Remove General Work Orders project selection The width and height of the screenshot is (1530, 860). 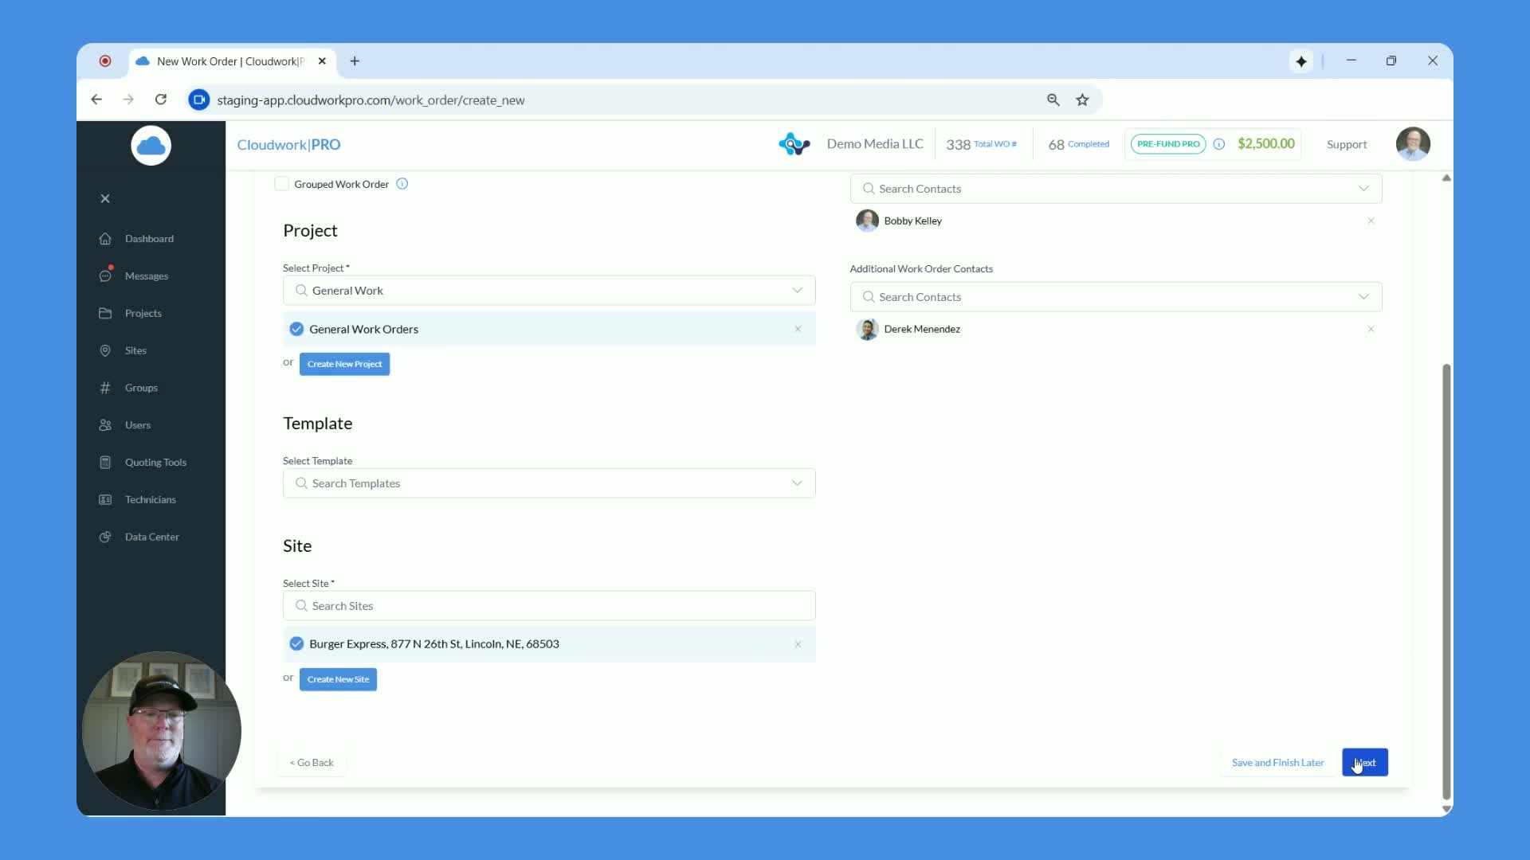point(798,329)
